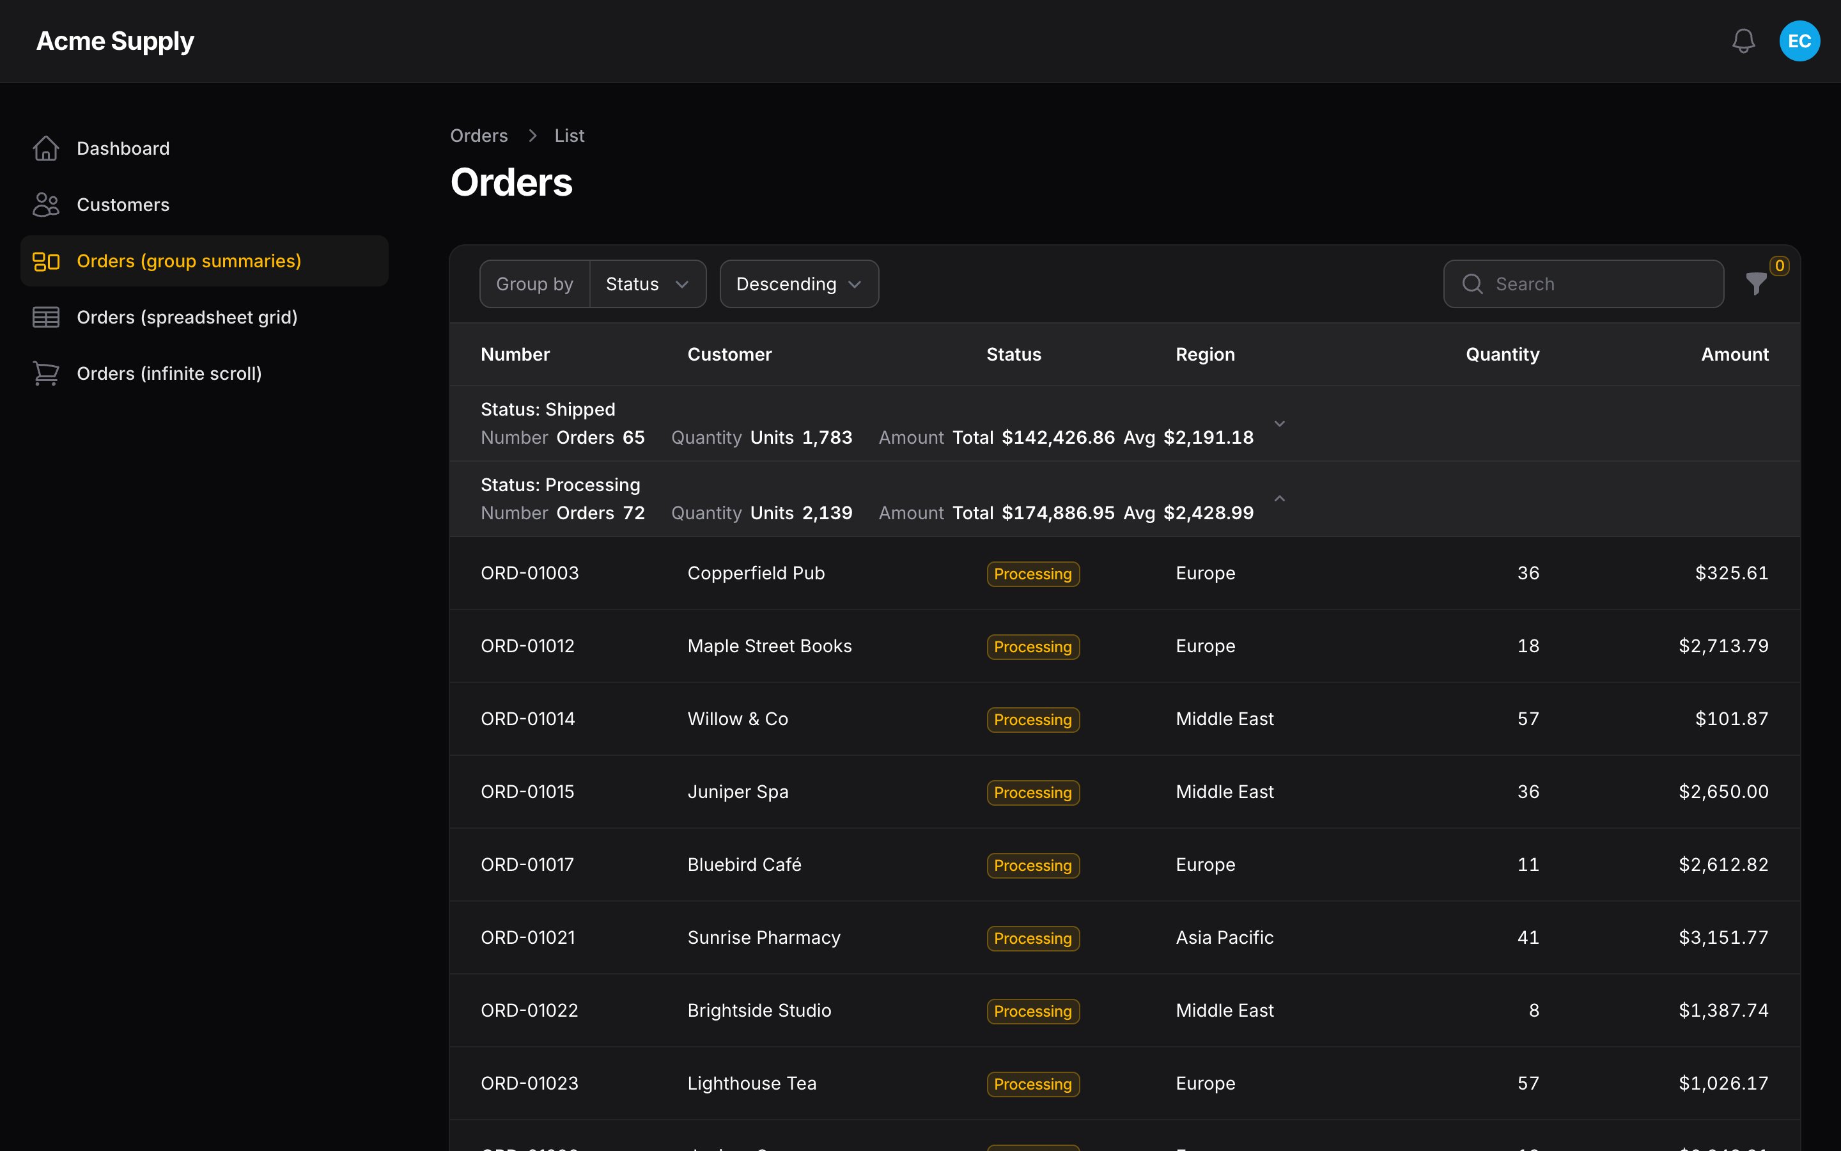Click the Status column header
The image size is (1841, 1151).
coord(1013,354)
